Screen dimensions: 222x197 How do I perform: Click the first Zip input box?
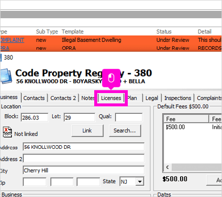point(35,182)
